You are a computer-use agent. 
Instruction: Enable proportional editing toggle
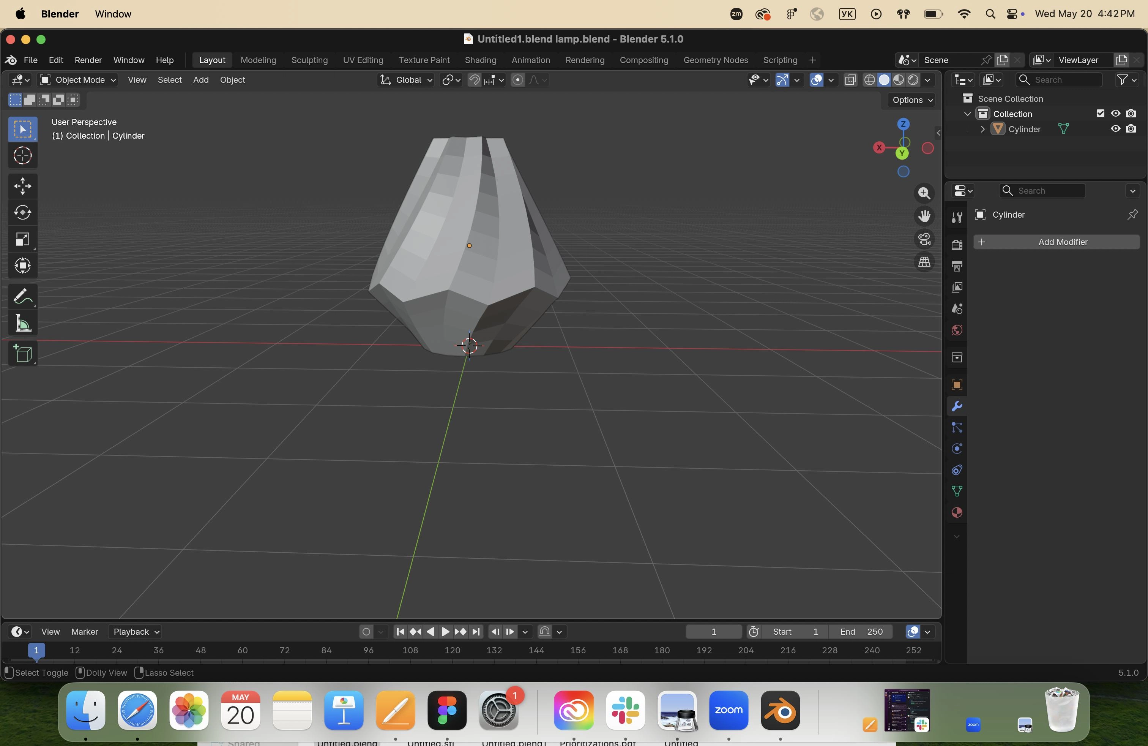[517, 80]
